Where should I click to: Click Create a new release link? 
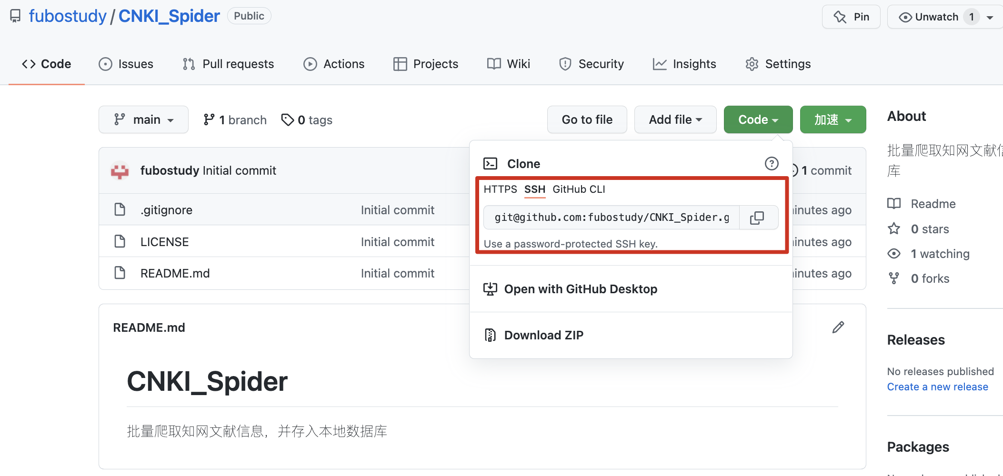[x=937, y=387]
